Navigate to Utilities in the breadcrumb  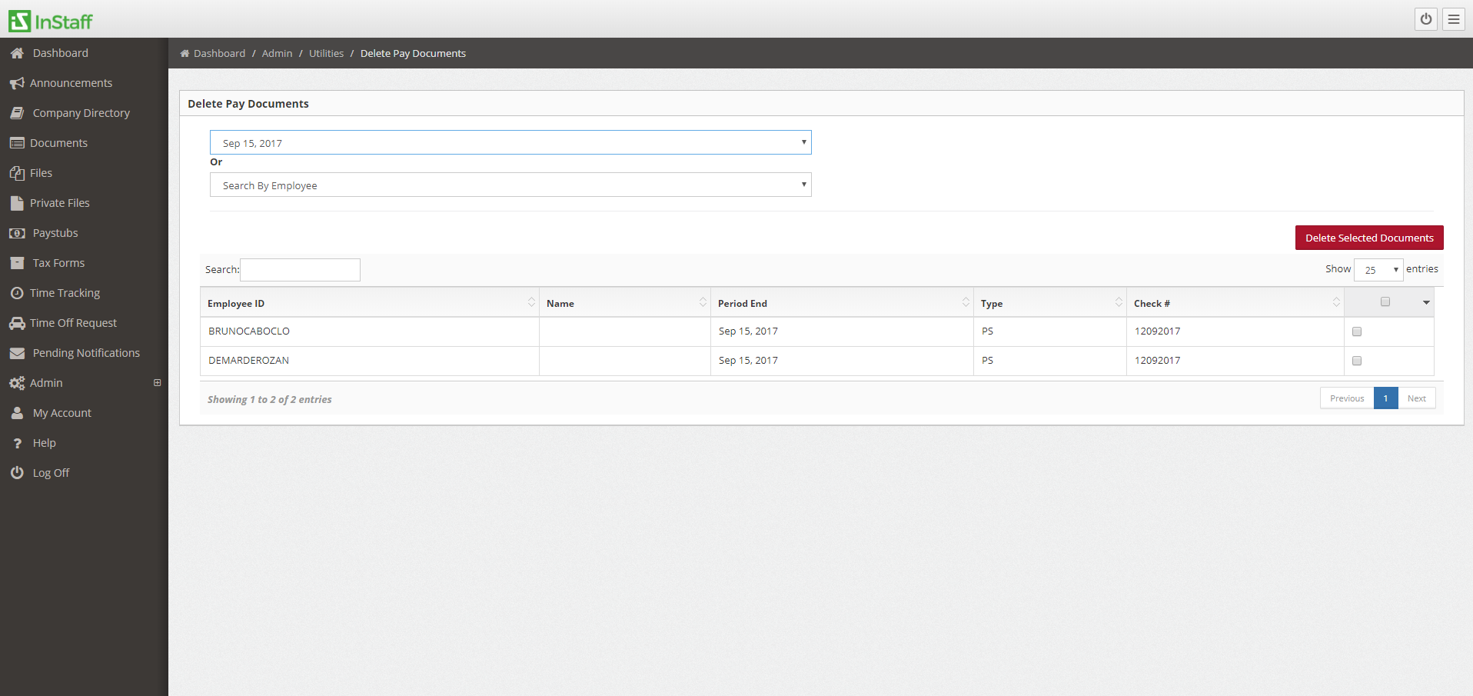[325, 53]
